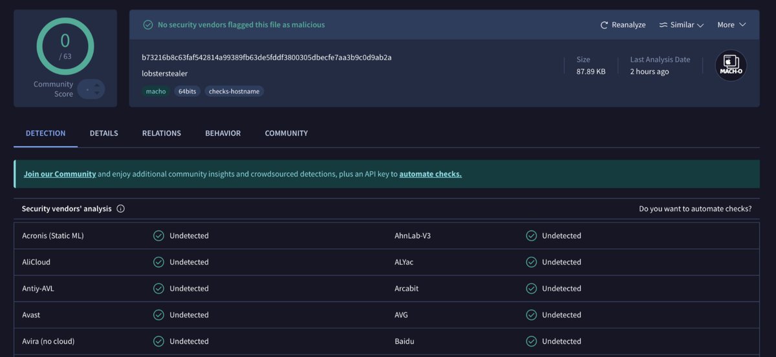The image size is (776, 357).
Task: Click the '2 hours ago' analysis date
Action: coord(649,71)
